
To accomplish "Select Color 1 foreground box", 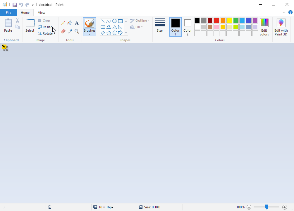I will point(175,27).
